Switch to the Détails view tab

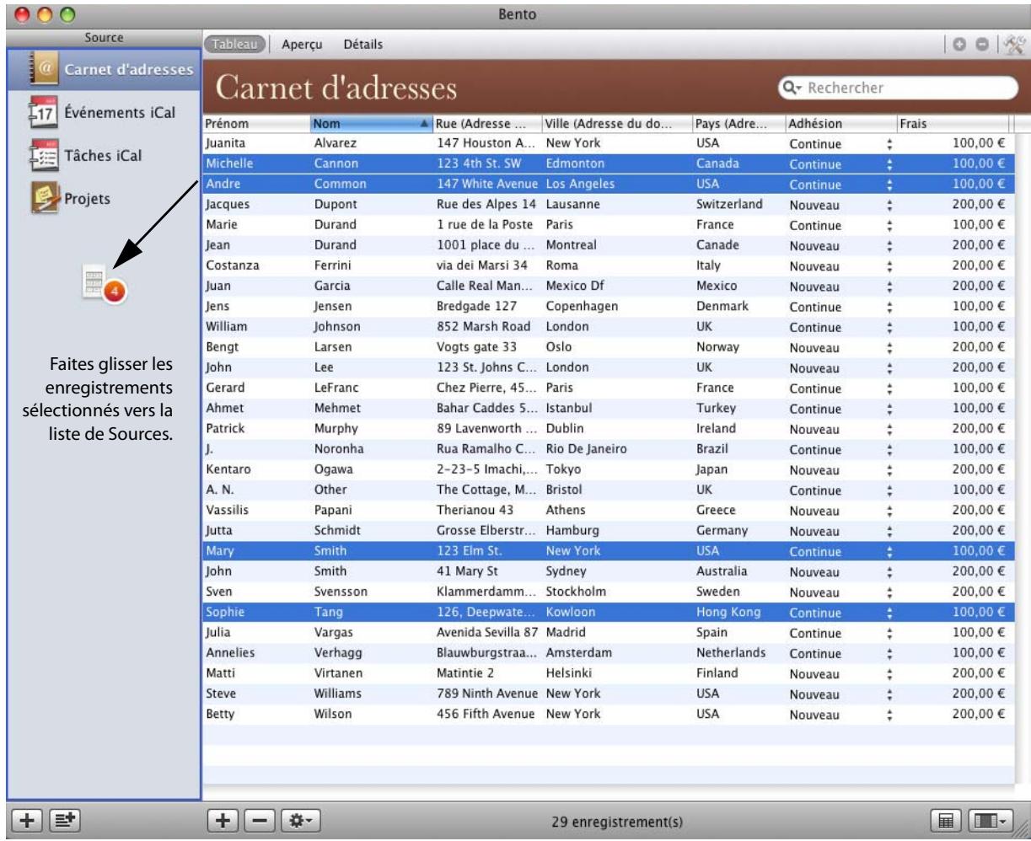[x=362, y=45]
